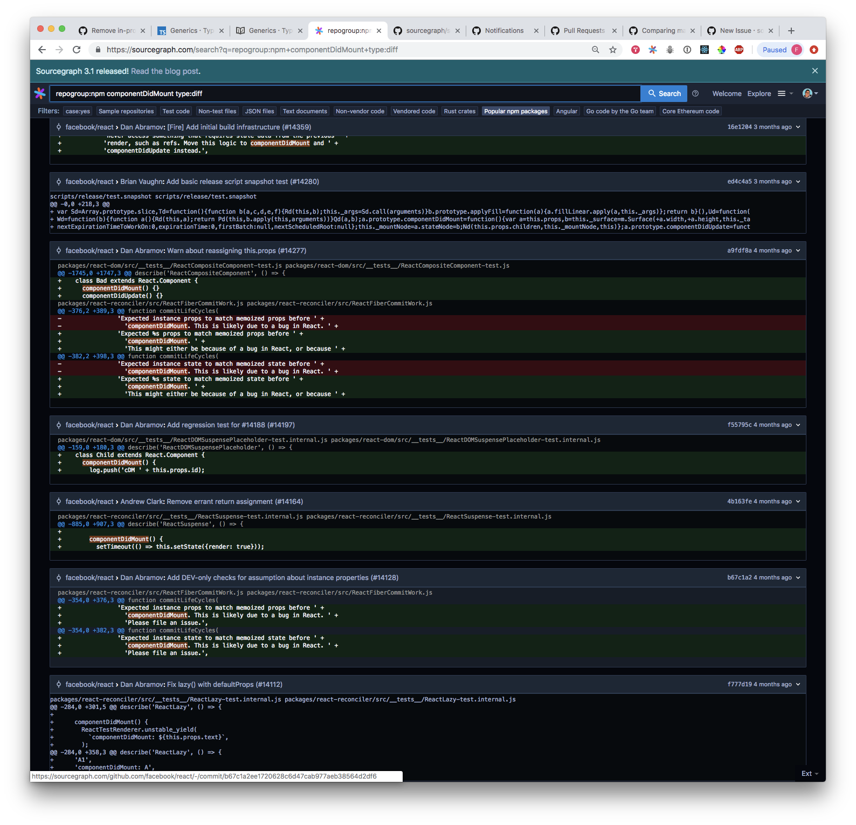The height and width of the screenshot is (825, 856).
Task: Click the search help question mark icon
Action: click(695, 93)
